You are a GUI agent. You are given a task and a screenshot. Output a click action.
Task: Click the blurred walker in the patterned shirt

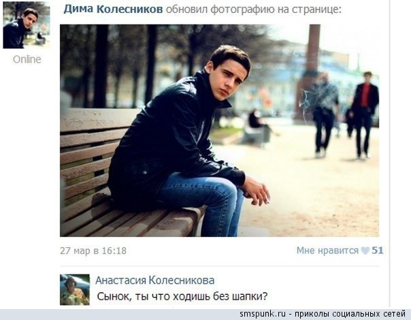click(324, 114)
